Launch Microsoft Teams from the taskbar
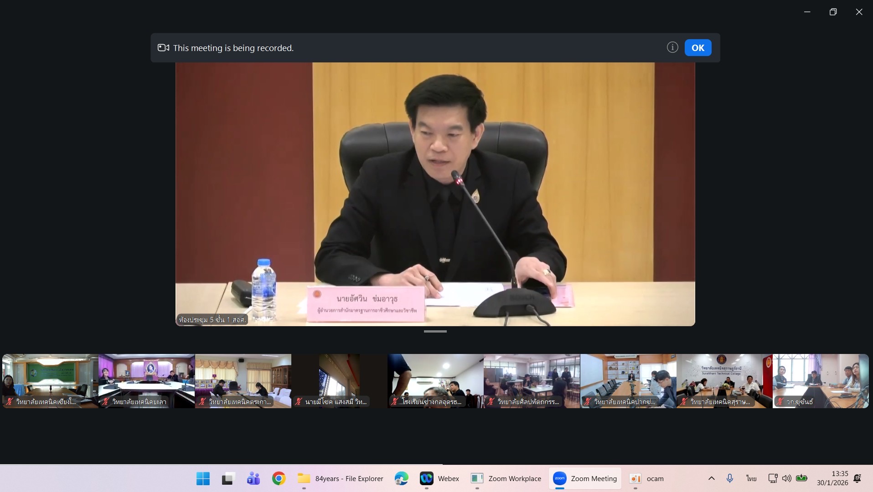The height and width of the screenshot is (492, 873). pos(253,478)
